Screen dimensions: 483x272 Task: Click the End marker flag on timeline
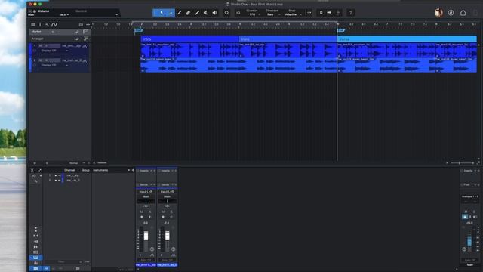pos(341,30)
